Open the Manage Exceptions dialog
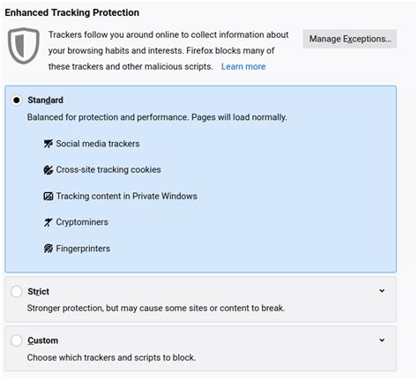The height and width of the screenshot is (380, 418). pyautogui.click(x=350, y=39)
